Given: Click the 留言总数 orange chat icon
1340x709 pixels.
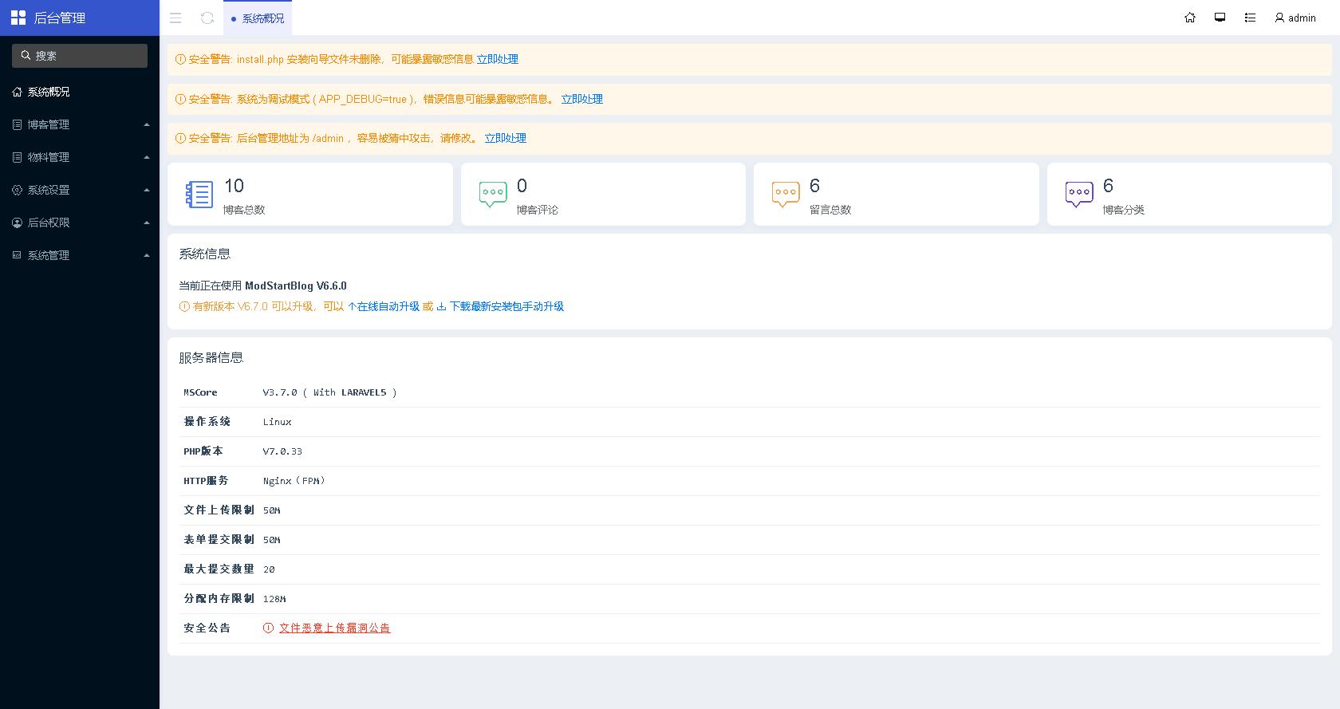Looking at the screenshot, I should [785, 195].
